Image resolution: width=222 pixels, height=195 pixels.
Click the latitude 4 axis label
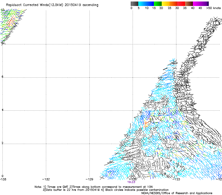[2, 110]
